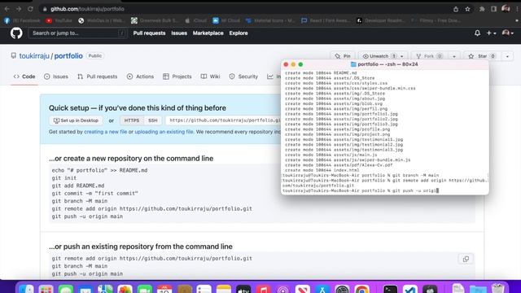Screen dimensions: 521x293
Task: Open the Facebook bookmark
Action: point(22,20)
